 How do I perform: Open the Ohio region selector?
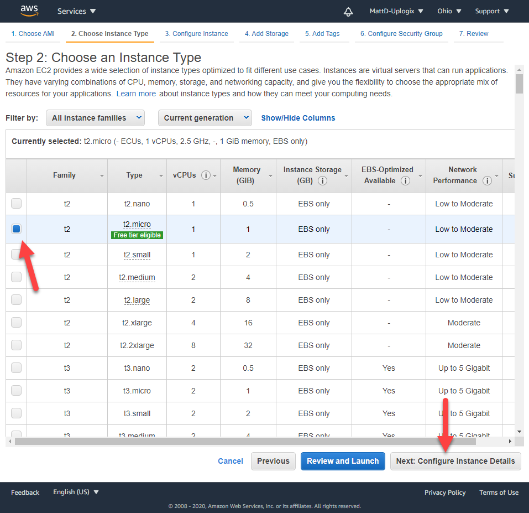[449, 11]
